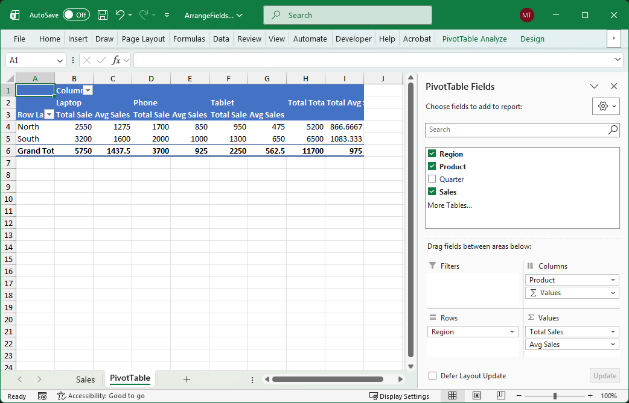Open the File menu
The width and height of the screenshot is (629, 403).
pyautogui.click(x=19, y=39)
